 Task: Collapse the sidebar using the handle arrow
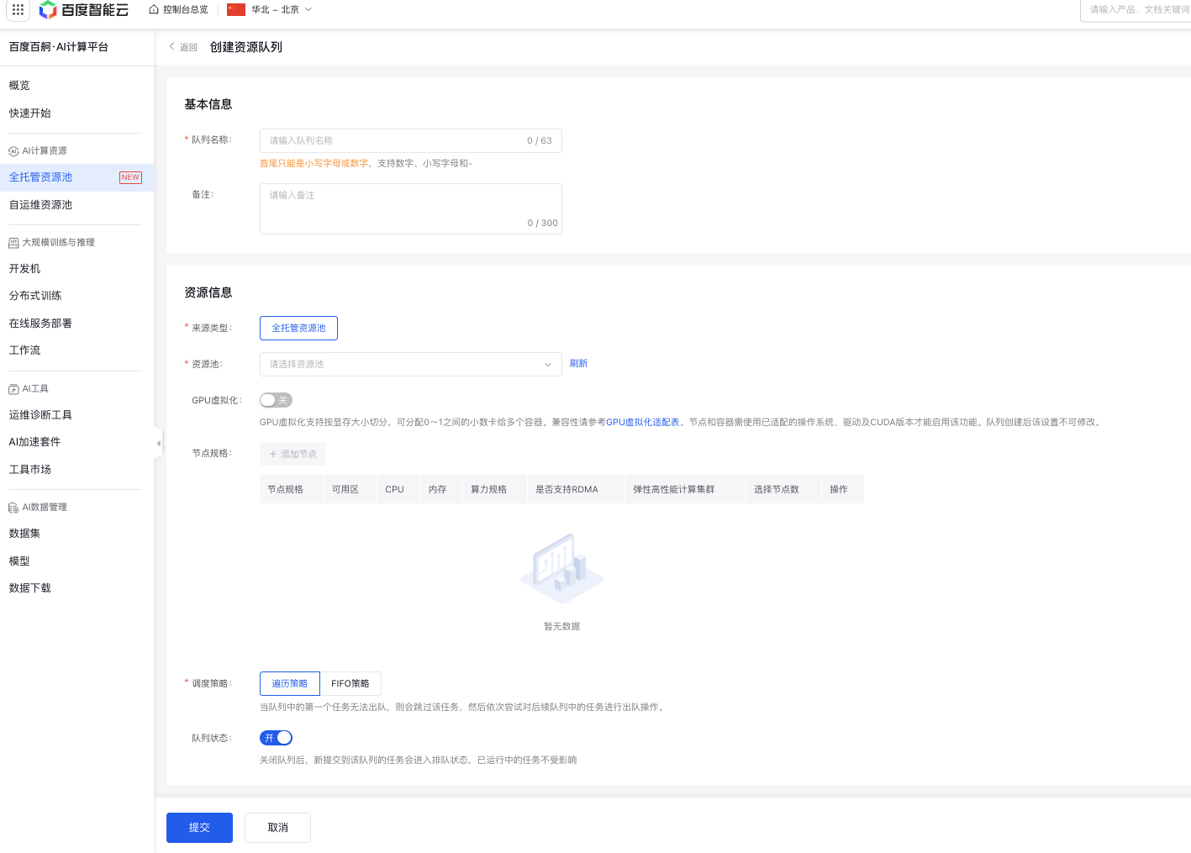[158, 443]
